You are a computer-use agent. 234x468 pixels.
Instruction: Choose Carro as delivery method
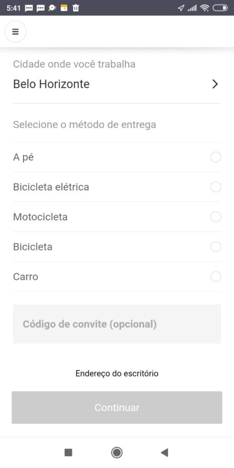click(x=216, y=277)
